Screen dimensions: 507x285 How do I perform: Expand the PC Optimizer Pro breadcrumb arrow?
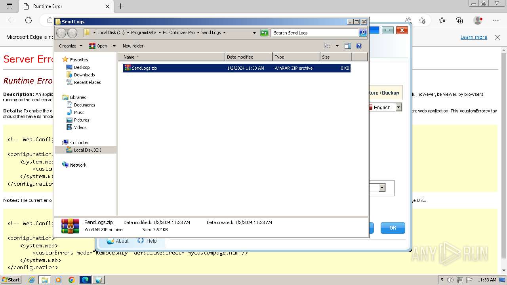point(198,33)
